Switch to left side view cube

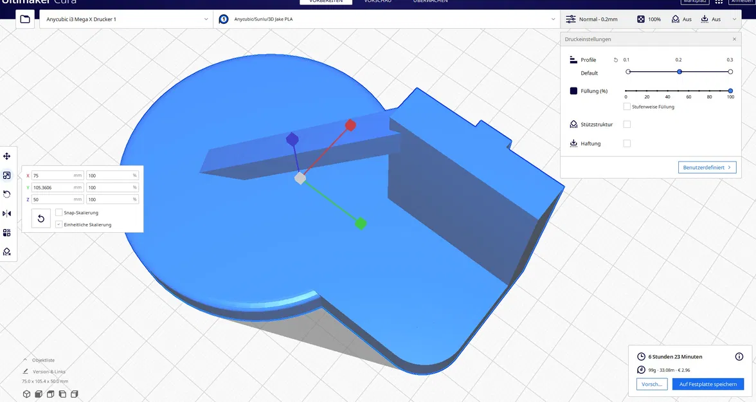[x=62, y=394]
